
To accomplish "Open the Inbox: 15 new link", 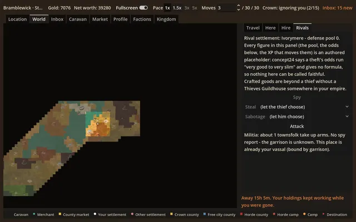I will click(x=338, y=8).
